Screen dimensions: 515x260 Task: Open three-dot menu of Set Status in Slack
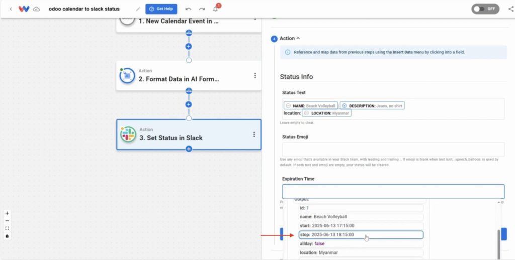(x=254, y=135)
